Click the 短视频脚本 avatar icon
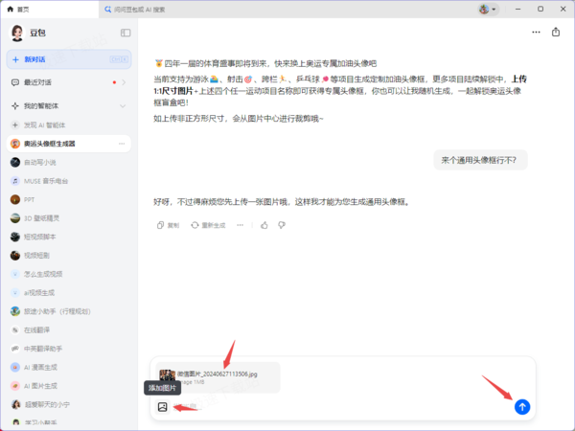The image size is (575, 431). pos(15,237)
